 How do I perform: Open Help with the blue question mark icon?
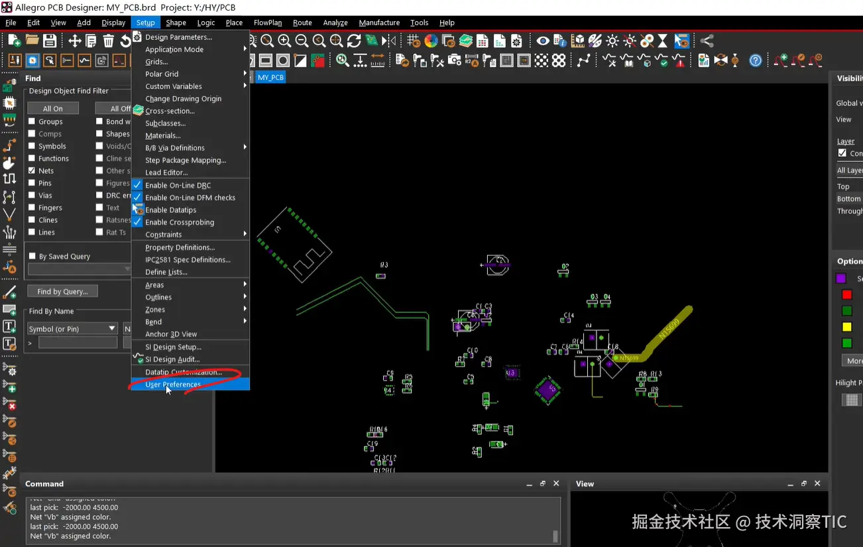[756, 60]
